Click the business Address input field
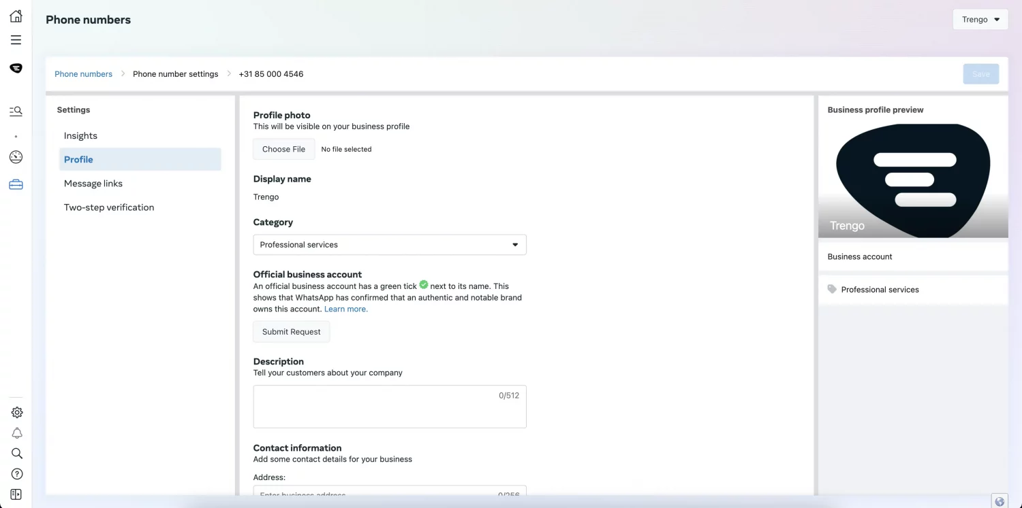This screenshot has width=1022, height=508. point(390,492)
